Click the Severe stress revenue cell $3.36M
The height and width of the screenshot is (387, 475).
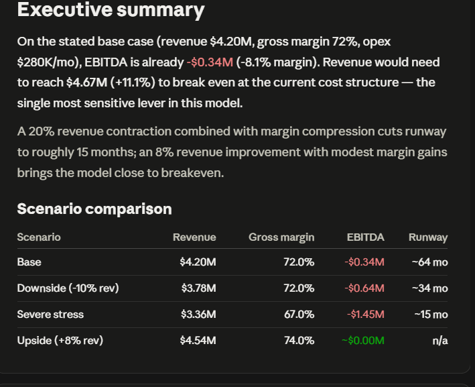tap(198, 314)
